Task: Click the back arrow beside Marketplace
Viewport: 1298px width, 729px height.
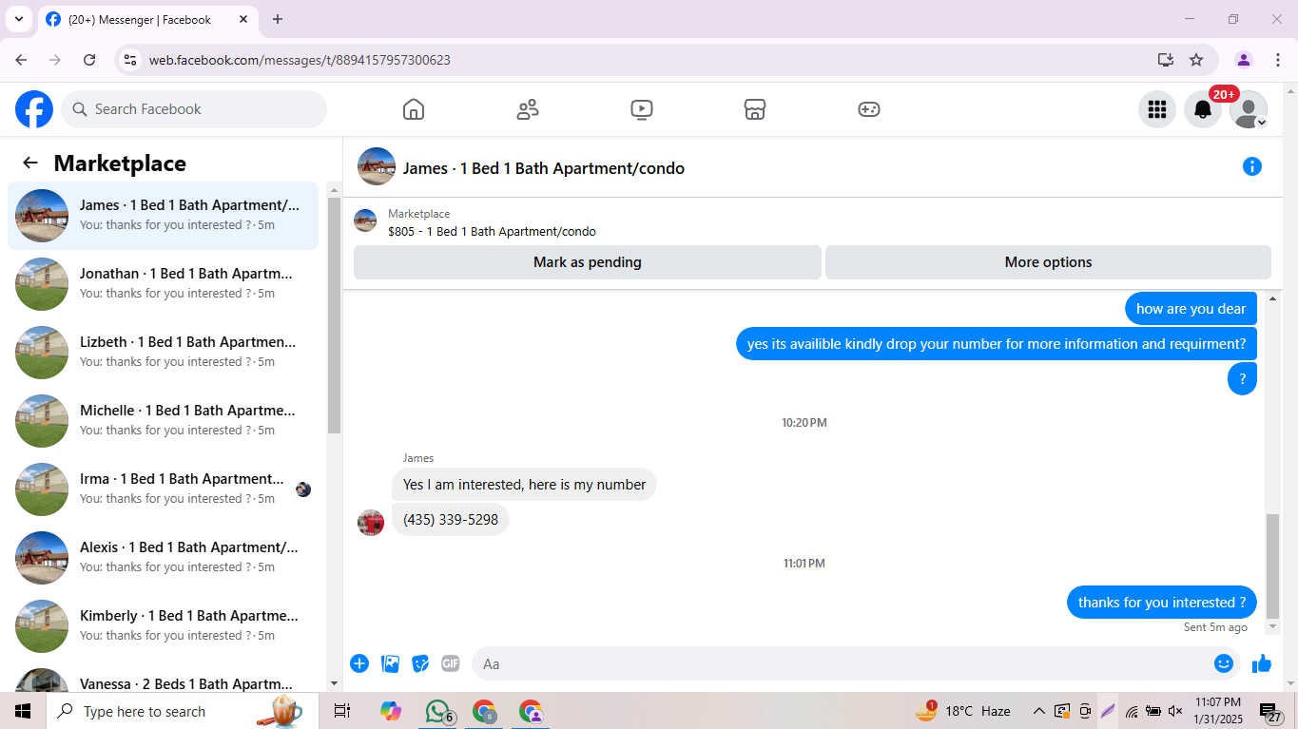Action: pos(30,163)
